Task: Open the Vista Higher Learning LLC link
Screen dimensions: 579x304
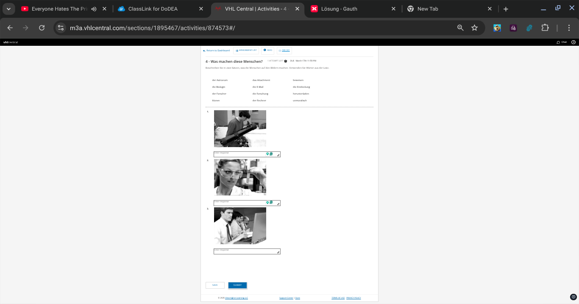Action: click(237, 298)
